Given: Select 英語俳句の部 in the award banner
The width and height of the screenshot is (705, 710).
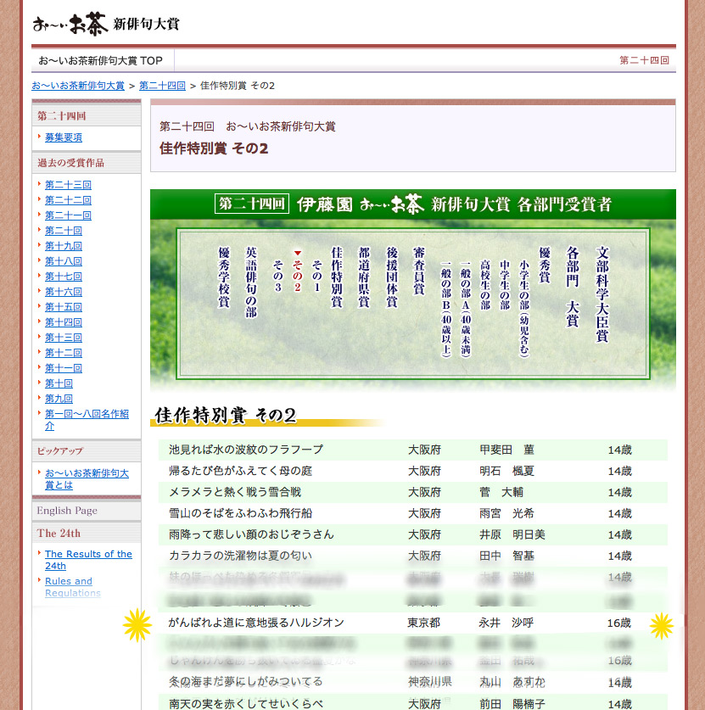Looking at the screenshot, I should tap(251, 282).
